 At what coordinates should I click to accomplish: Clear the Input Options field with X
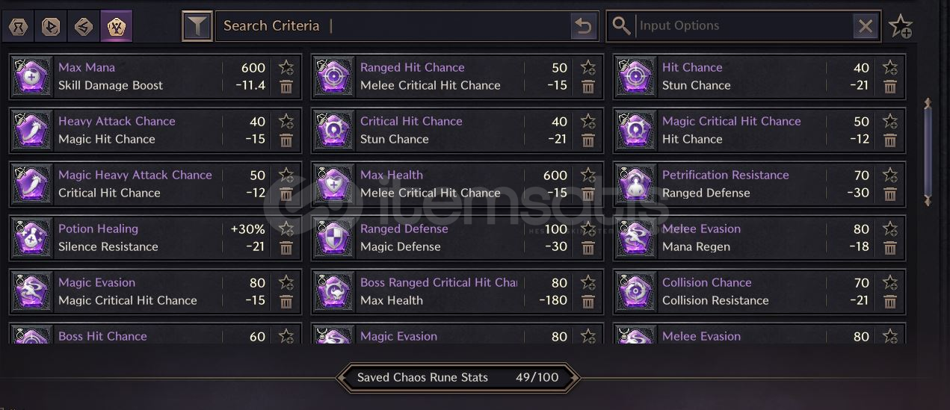[x=866, y=27]
